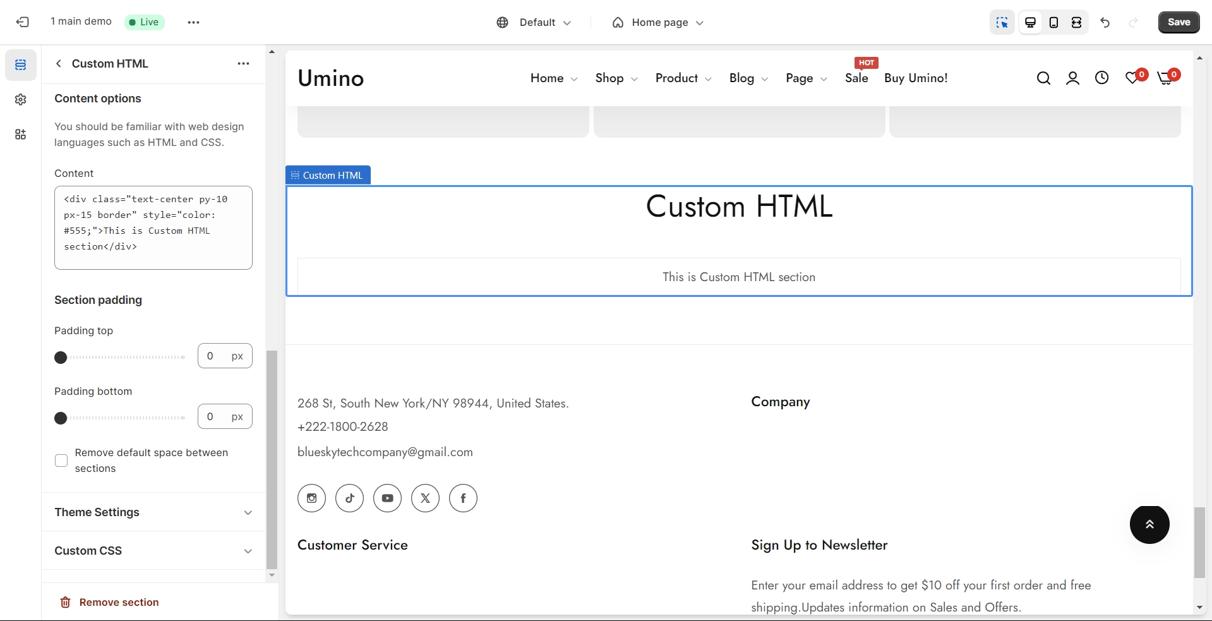The image size is (1212, 621).
Task: Open the Instagram social icon
Action: [311, 498]
